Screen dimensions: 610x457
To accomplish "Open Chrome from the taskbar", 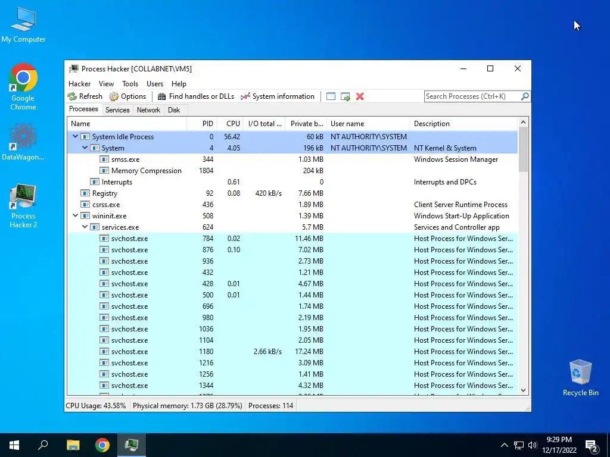I will (102, 445).
